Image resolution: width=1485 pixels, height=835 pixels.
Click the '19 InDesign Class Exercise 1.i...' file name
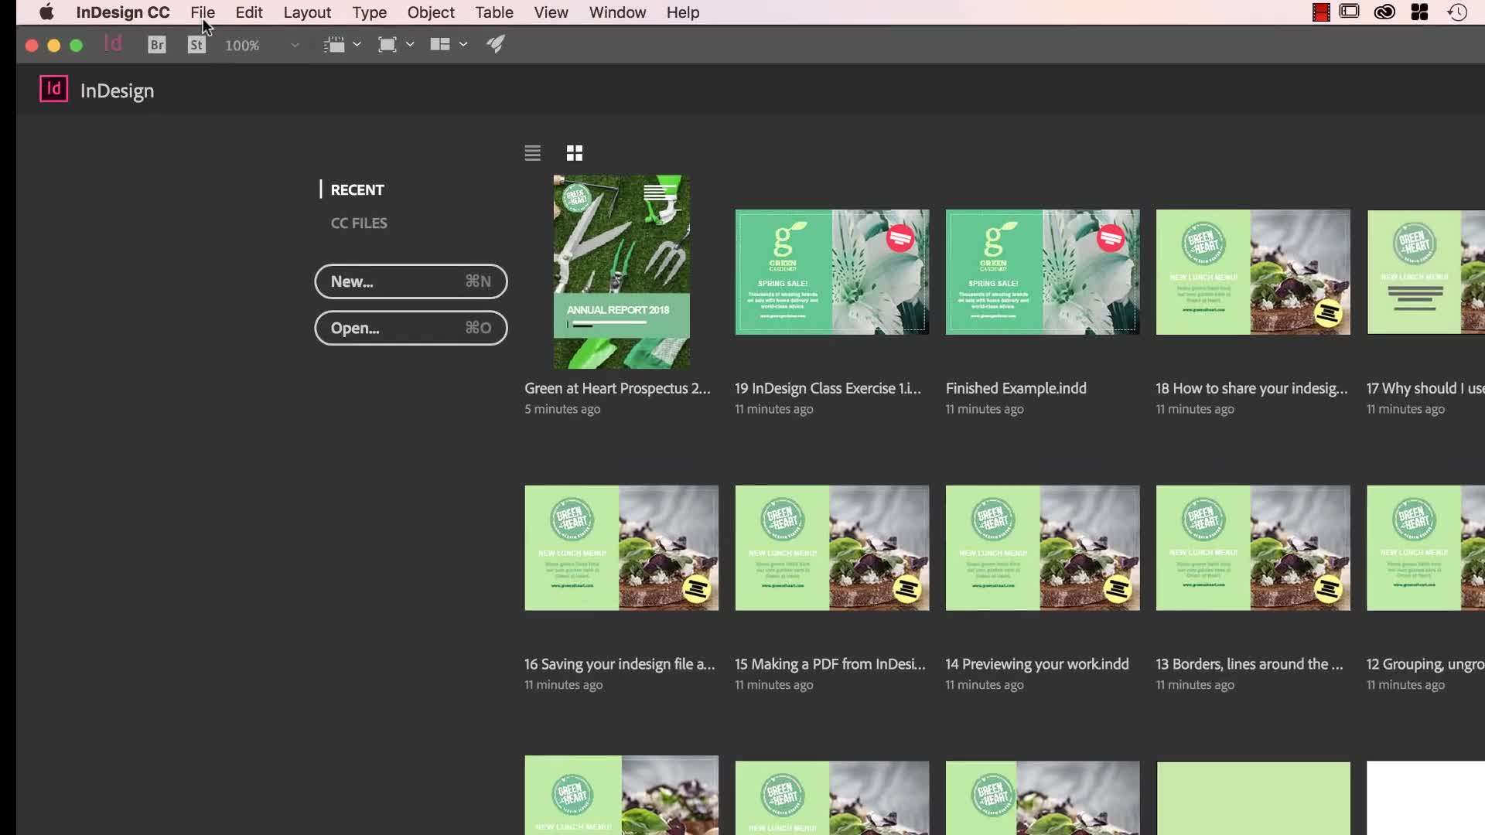[x=828, y=388]
